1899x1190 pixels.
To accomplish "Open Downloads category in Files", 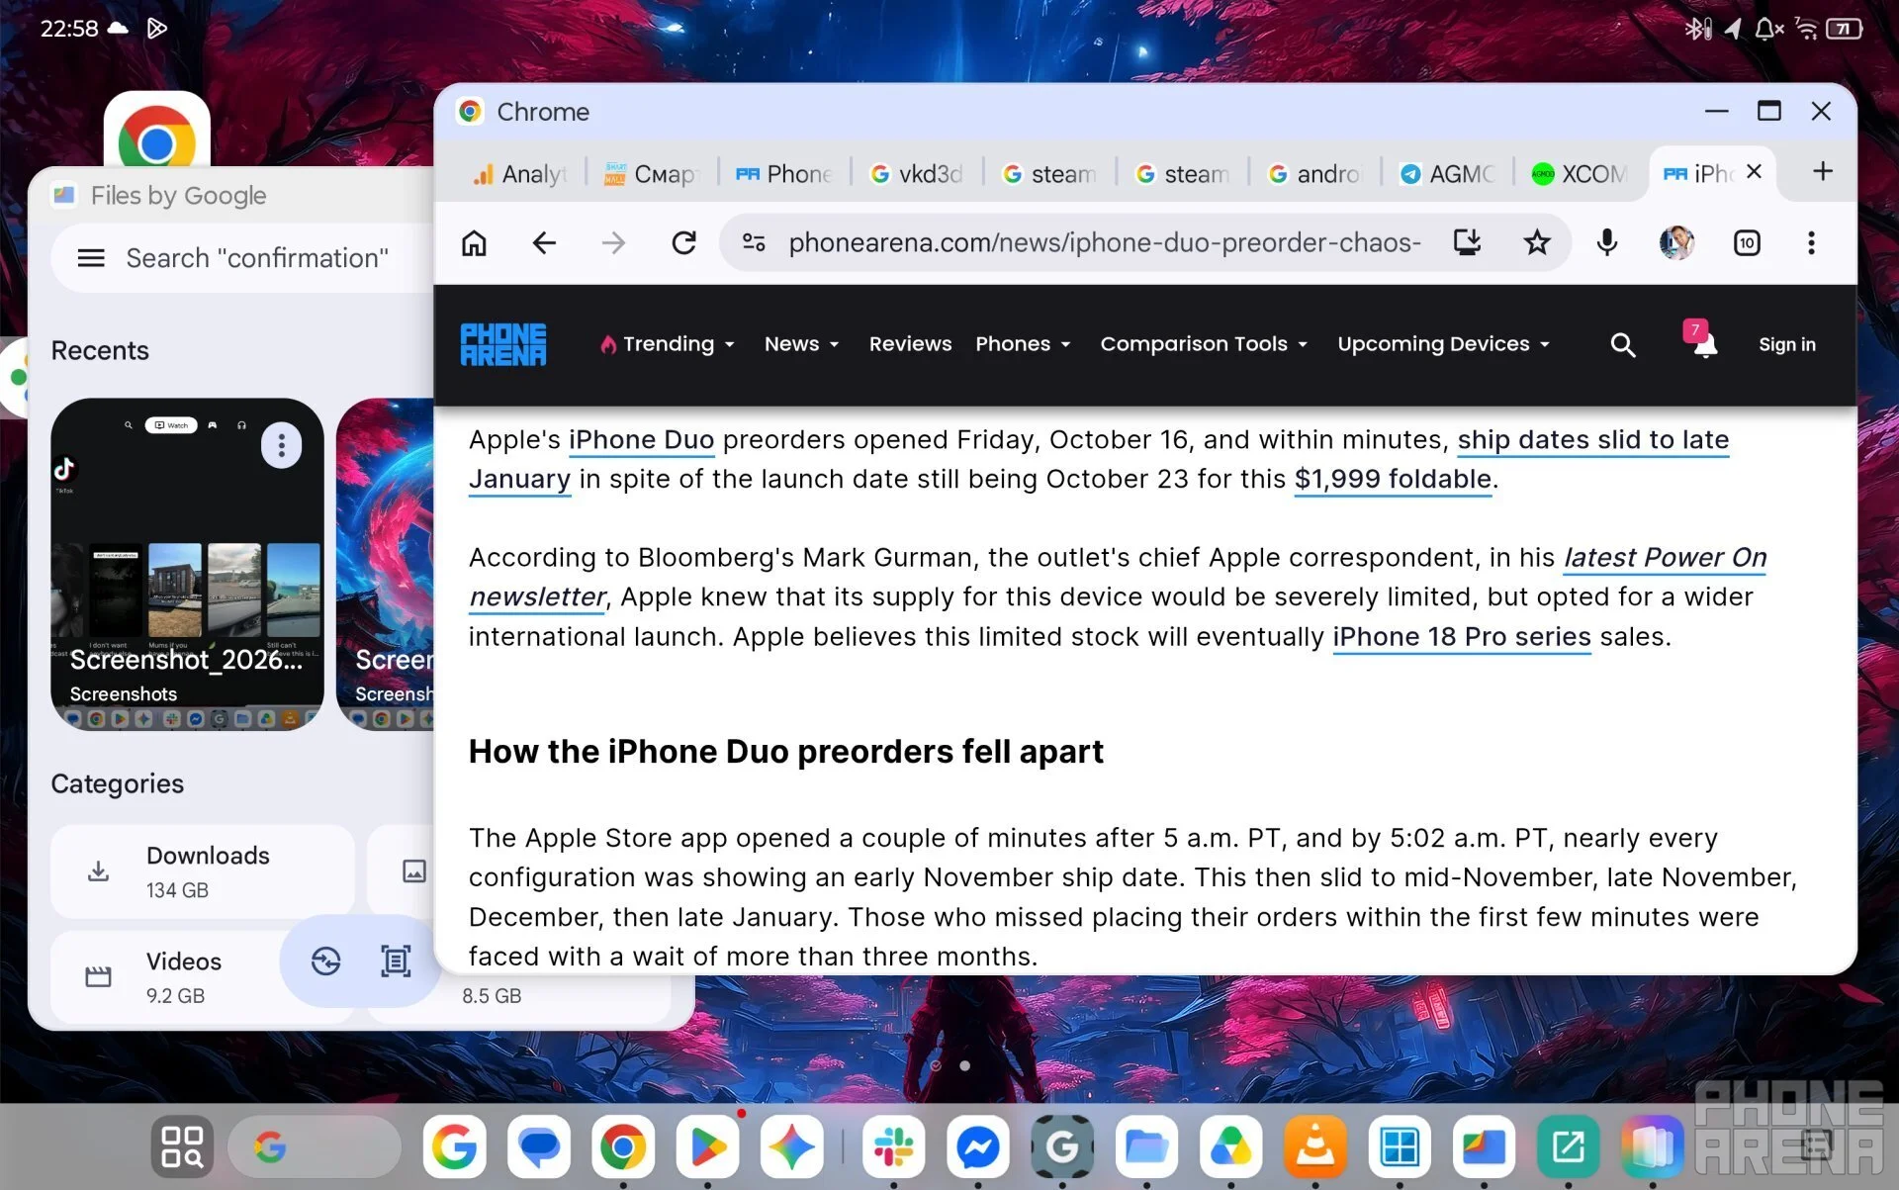I will (202, 871).
